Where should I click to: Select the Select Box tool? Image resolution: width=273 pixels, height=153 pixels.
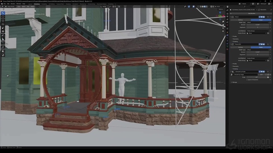point(3,13)
